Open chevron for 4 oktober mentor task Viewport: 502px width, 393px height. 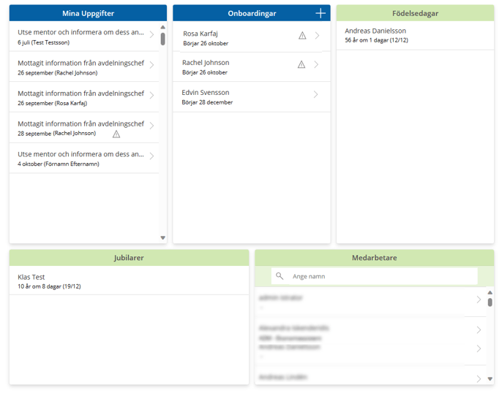coord(151,156)
